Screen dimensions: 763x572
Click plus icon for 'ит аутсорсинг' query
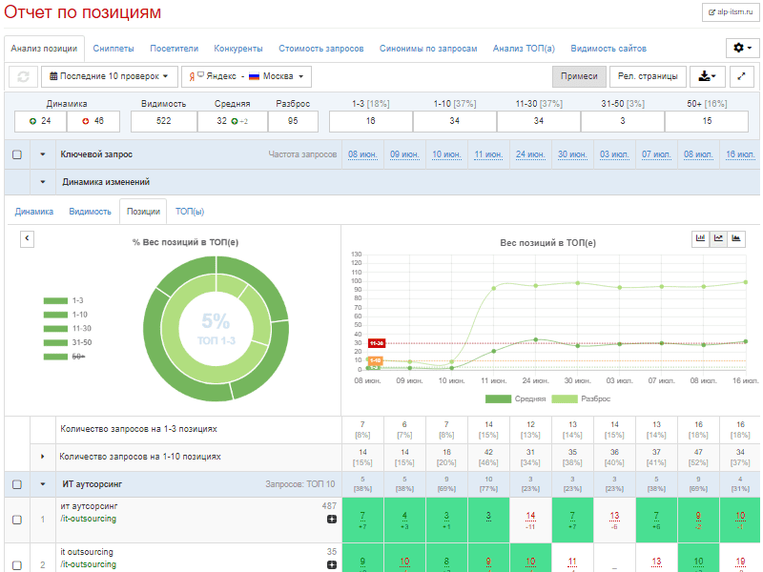[331, 520]
